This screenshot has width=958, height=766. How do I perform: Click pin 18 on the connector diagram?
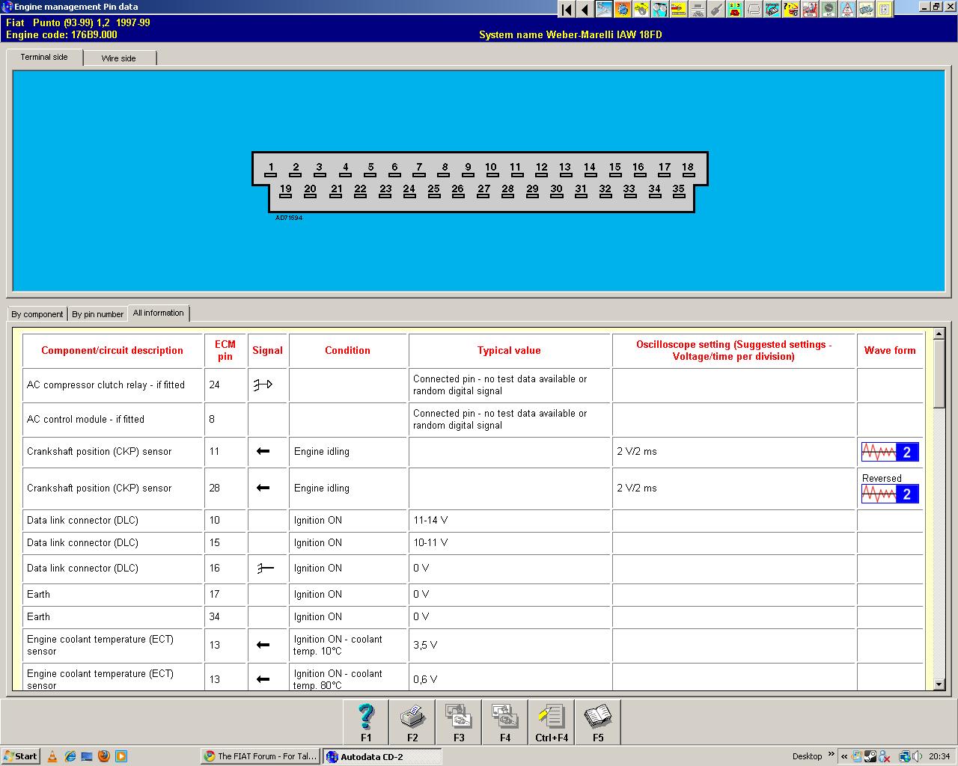688,170
